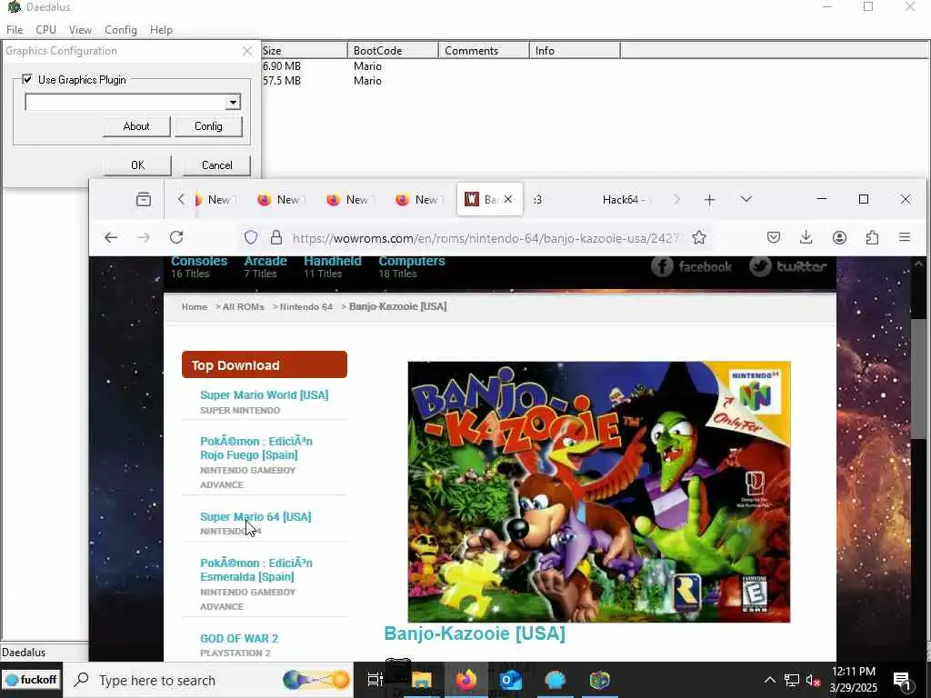Open Firefox View icon beside the tabs

pos(144,199)
